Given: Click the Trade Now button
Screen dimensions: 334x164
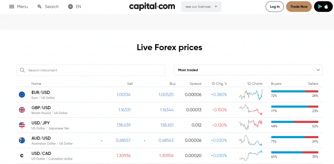Looking at the screenshot, I should [299, 7].
